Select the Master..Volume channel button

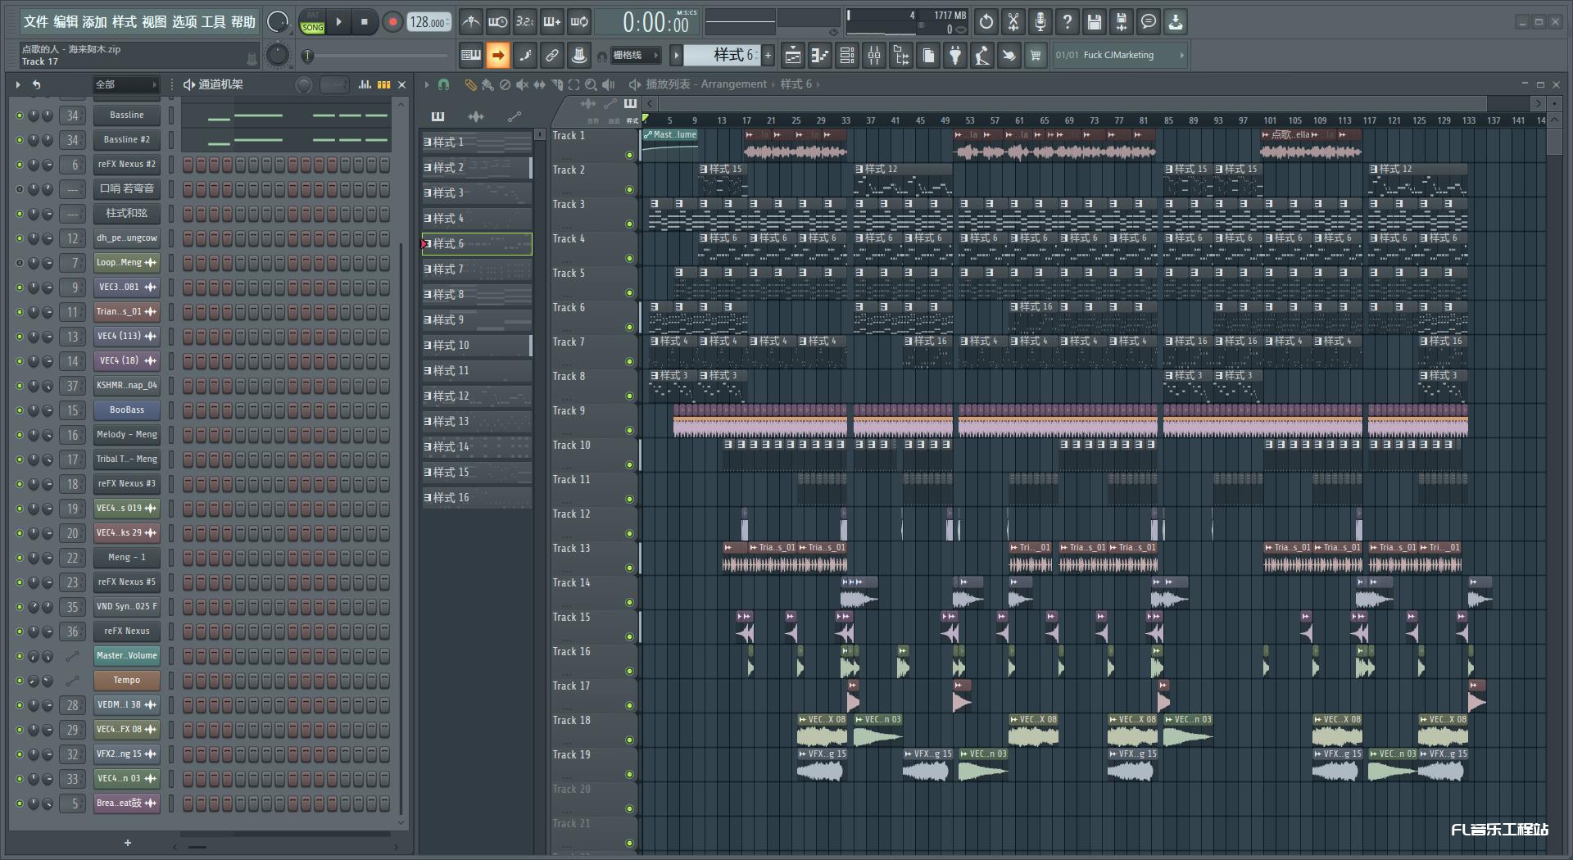[x=126, y=656]
